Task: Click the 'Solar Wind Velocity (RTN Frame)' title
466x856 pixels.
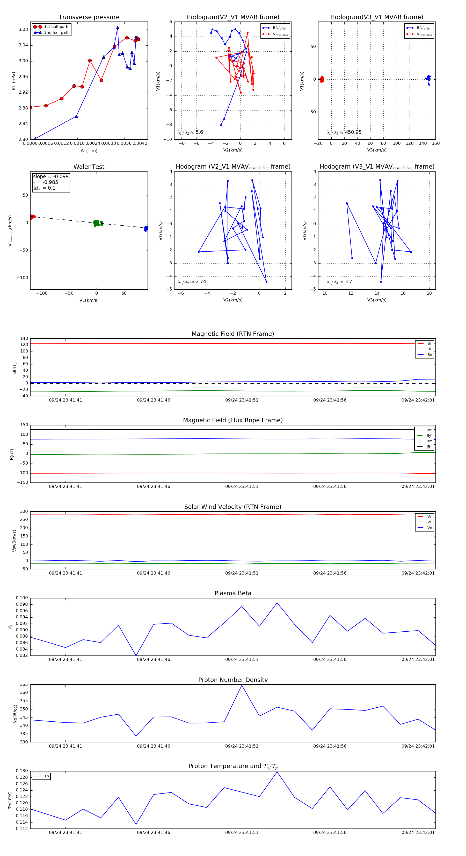Action: click(x=233, y=507)
